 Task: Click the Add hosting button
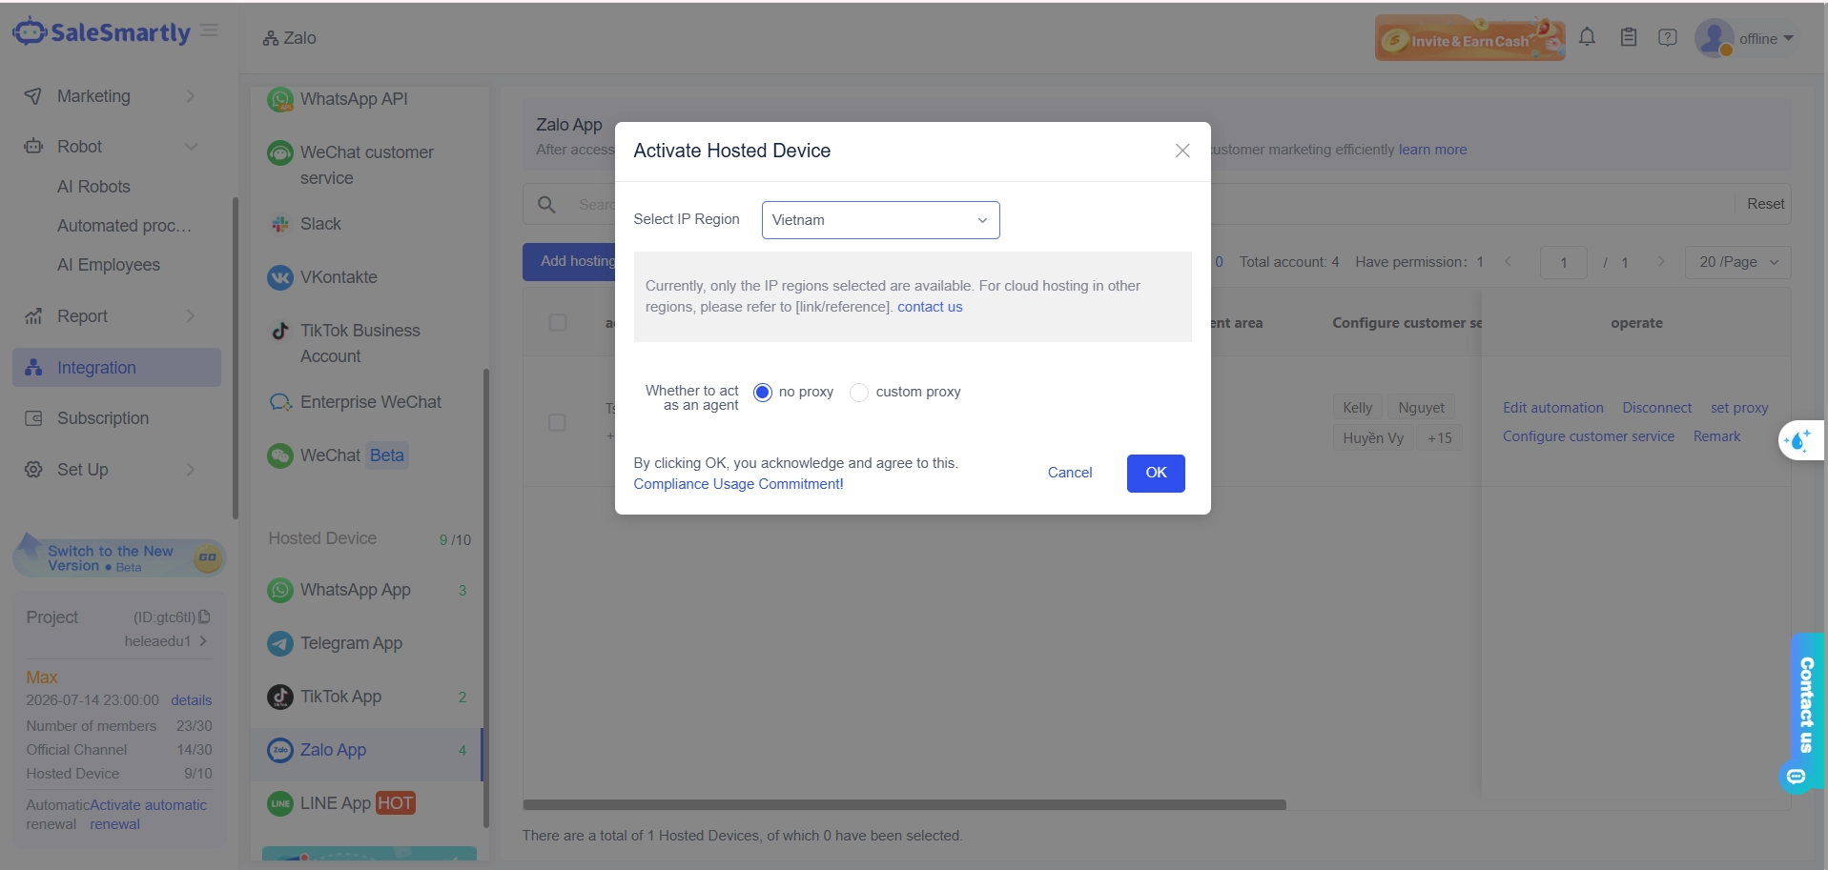coord(570,261)
